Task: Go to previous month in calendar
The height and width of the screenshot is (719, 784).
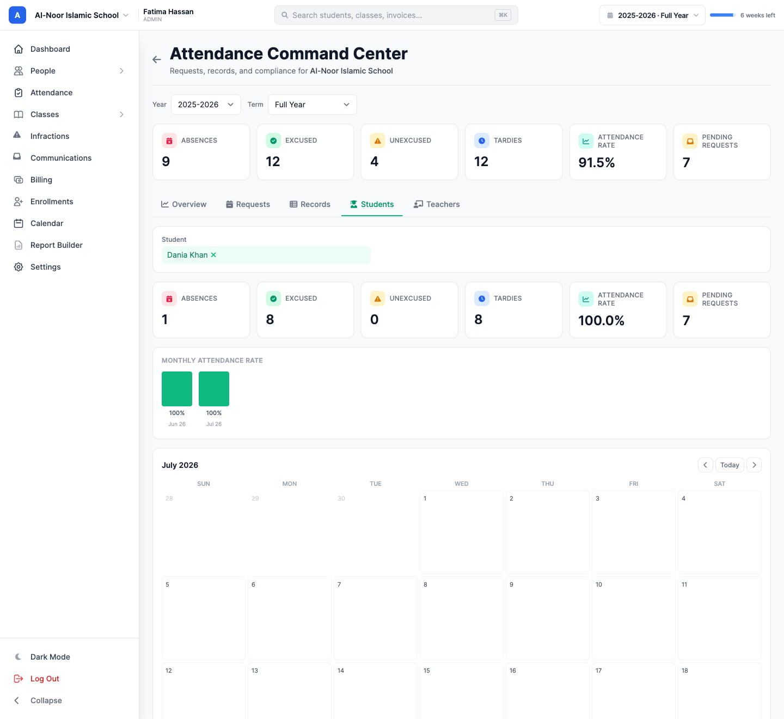Action: (706, 465)
